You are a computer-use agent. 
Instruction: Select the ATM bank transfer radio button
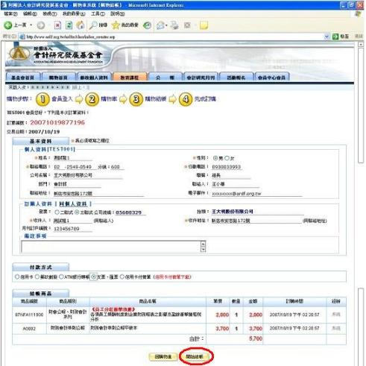[61, 277]
